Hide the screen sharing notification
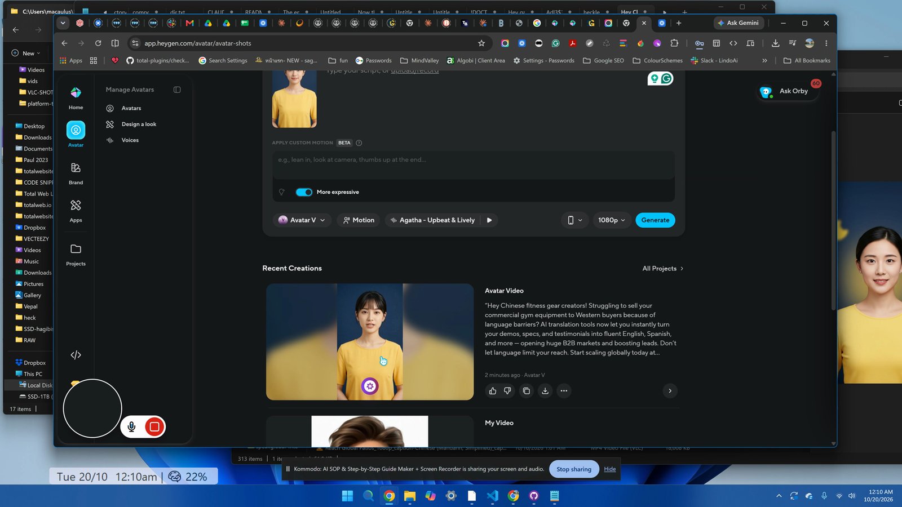Image resolution: width=902 pixels, height=507 pixels. [610, 469]
